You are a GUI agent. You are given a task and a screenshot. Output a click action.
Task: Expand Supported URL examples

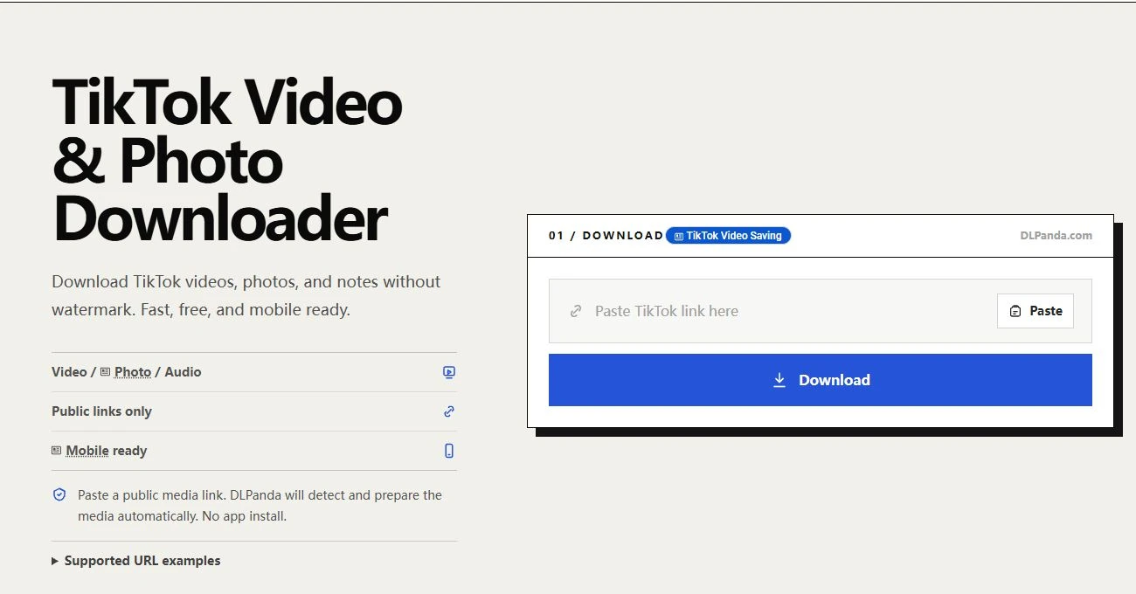136,561
